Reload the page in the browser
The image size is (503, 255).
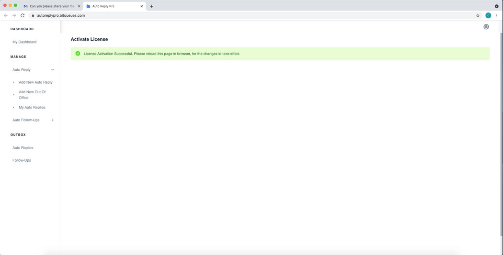tap(23, 15)
